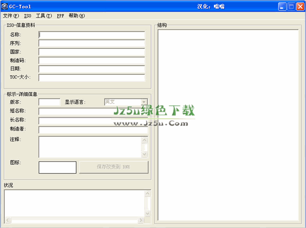This screenshot has width=306, height=228.
Task: Open the ISO menu
Action: point(28,16)
